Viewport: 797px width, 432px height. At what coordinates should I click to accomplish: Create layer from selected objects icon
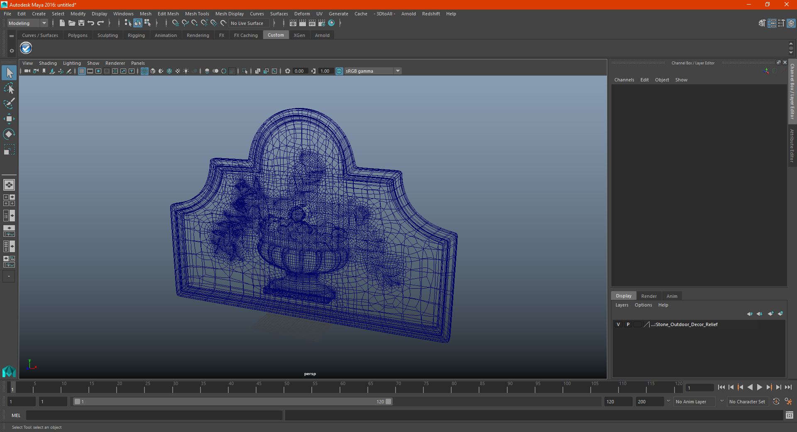(x=780, y=314)
